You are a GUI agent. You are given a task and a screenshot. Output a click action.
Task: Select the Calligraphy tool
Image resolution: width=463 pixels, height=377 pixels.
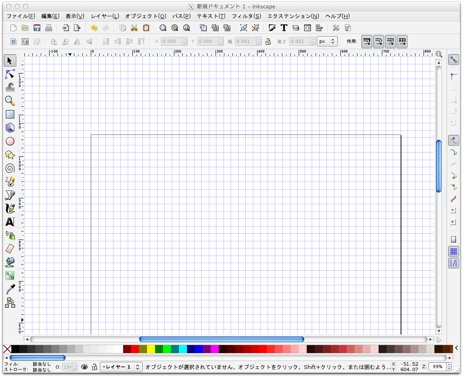click(10, 208)
